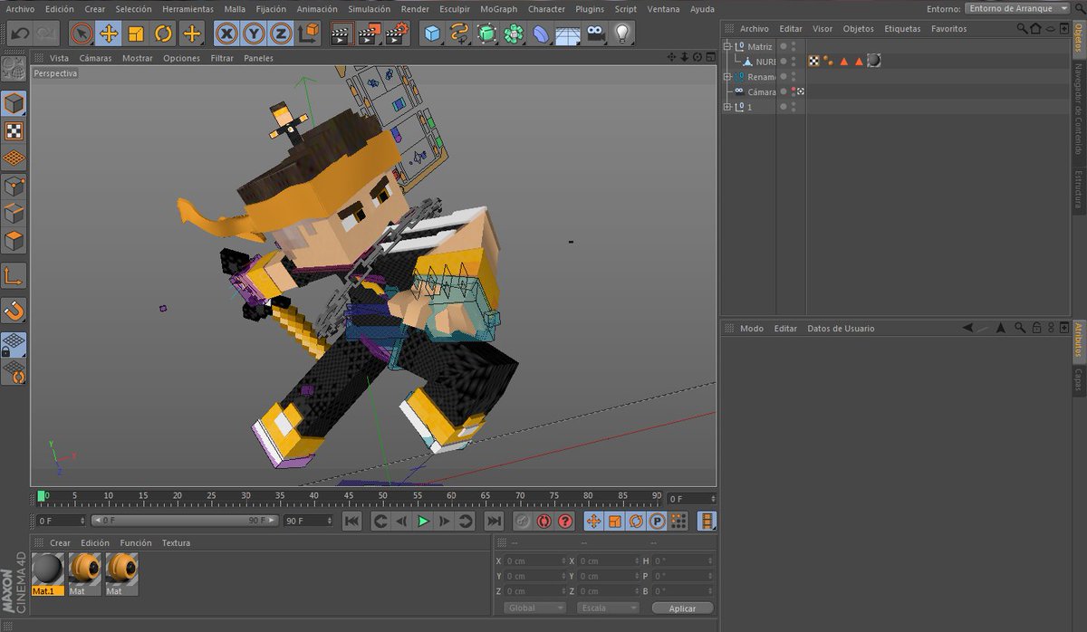Viewport: 1087px width, 632px height.
Task: Enable Polygons mode
Action: (14, 242)
